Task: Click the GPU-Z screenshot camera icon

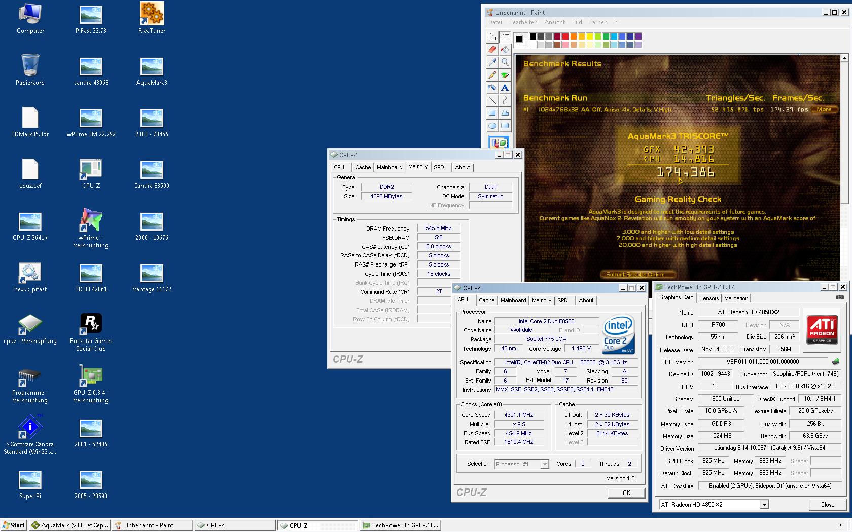Action: point(840,297)
